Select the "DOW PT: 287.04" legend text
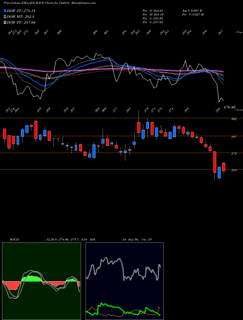Image resolution: width=243 pixels, height=320 pixels. pos(21,22)
